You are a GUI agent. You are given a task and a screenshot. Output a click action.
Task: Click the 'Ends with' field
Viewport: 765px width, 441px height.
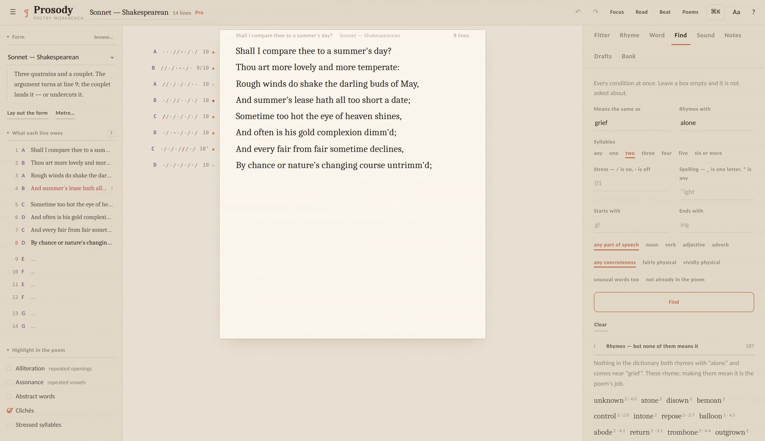point(716,225)
